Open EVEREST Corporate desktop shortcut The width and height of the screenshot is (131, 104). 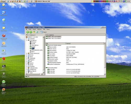[x=4, y=83]
